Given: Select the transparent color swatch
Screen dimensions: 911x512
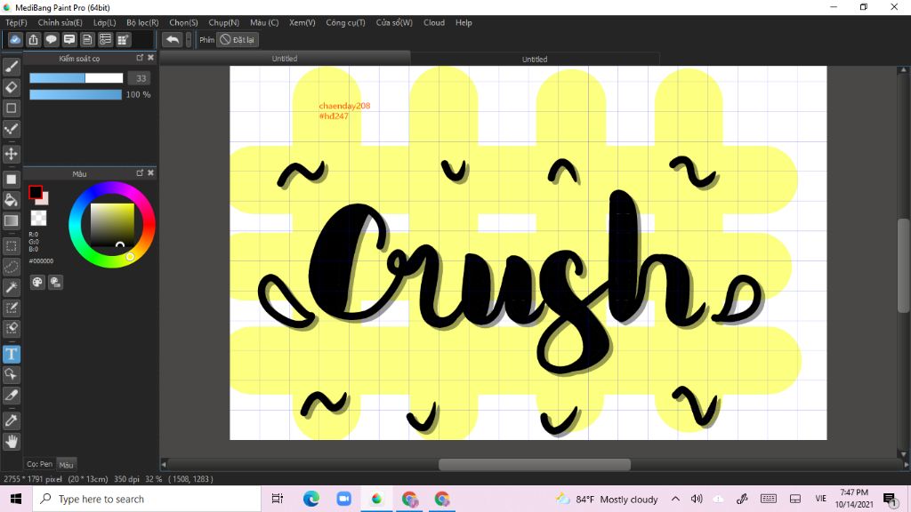Looking at the screenshot, I should coord(38,218).
